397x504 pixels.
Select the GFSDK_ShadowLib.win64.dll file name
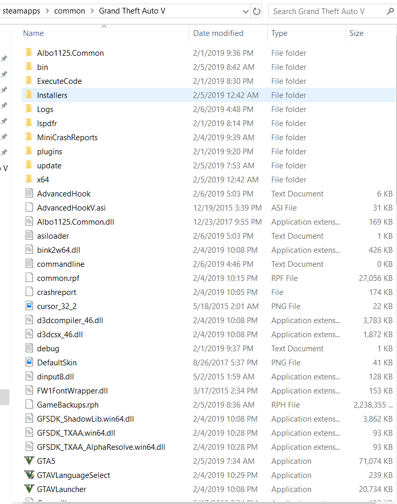coord(85,419)
